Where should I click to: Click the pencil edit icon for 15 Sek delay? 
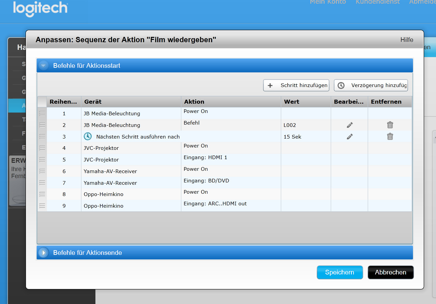point(350,137)
